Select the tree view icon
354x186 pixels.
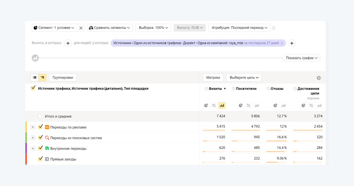click(42, 78)
